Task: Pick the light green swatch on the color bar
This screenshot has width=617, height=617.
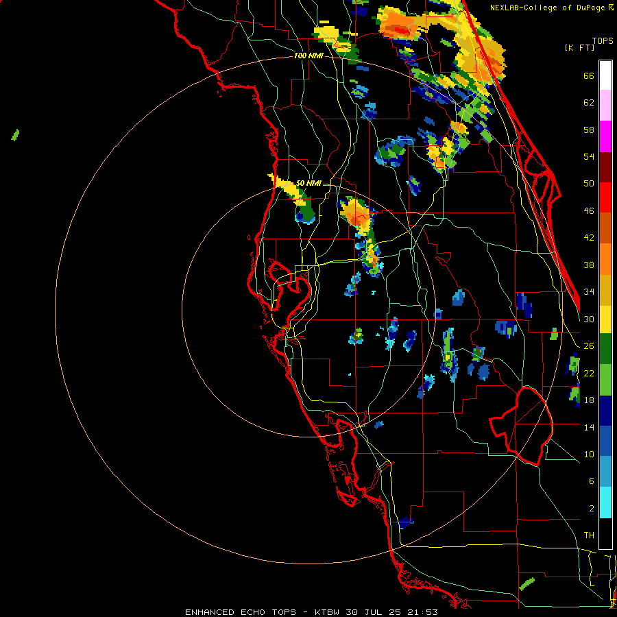Action: [x=605, y=380]
